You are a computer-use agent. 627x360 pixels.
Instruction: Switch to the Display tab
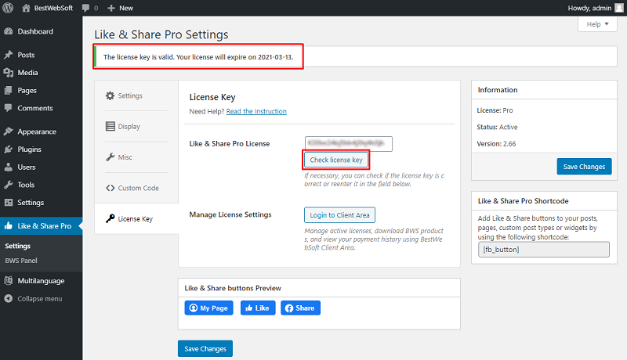pyautogui.click(x=136, y=127)
